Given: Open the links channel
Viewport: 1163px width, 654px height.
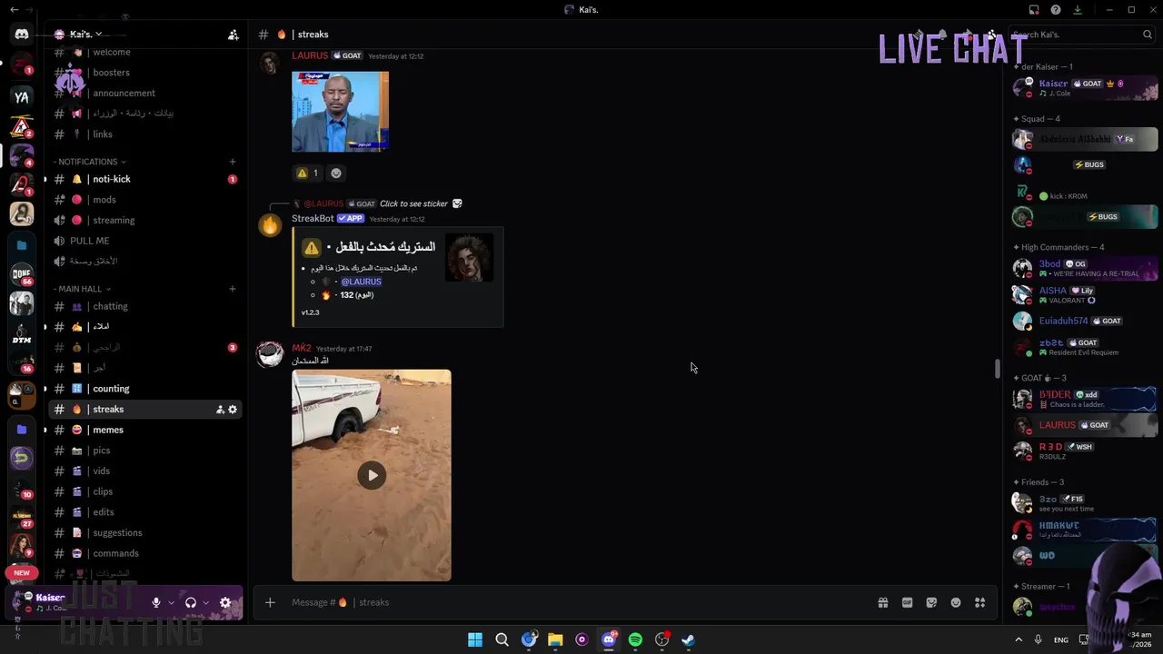Looking at the screenshot, I should coord(145,134).
